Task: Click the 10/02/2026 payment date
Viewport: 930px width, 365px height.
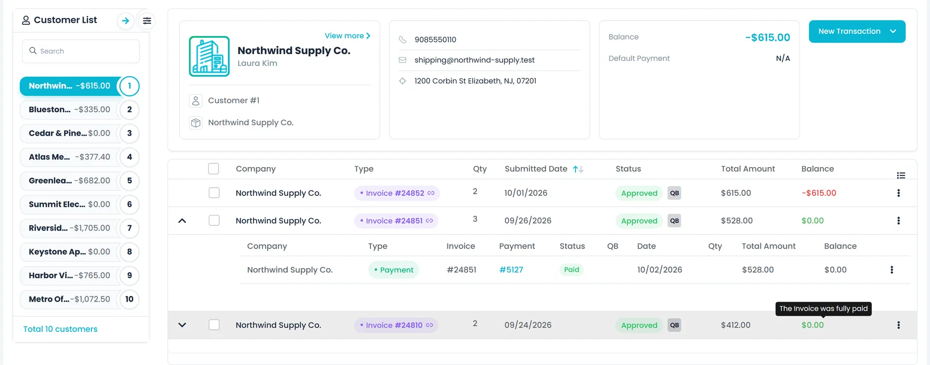Action: [659, 270]
